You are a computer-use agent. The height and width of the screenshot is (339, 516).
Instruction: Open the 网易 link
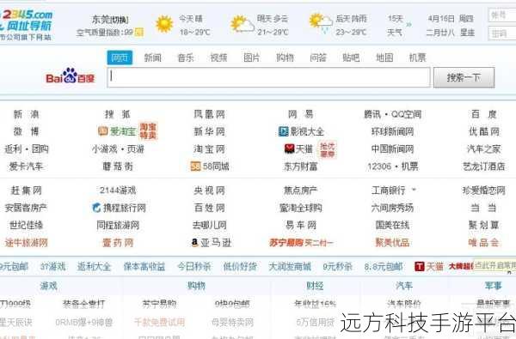(301, 114)
